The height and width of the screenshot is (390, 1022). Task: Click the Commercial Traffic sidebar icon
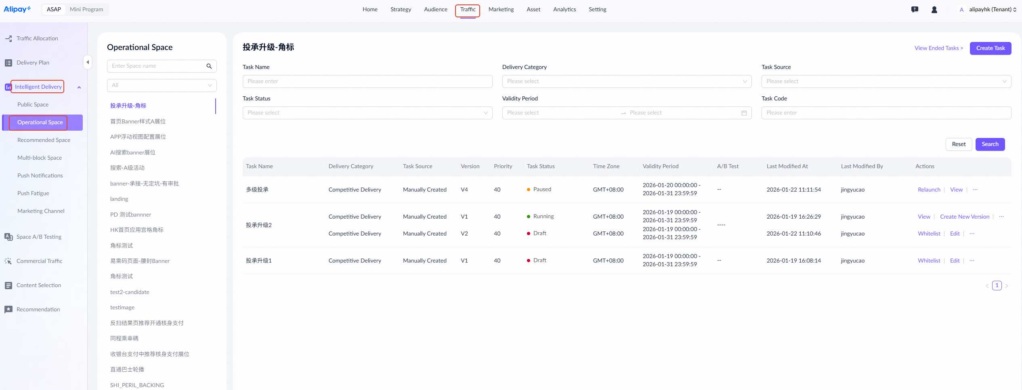click(x=8, y=261)
